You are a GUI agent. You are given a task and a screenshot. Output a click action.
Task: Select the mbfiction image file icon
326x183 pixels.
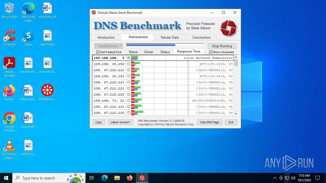pyautogui.click(x=28, y=148)
